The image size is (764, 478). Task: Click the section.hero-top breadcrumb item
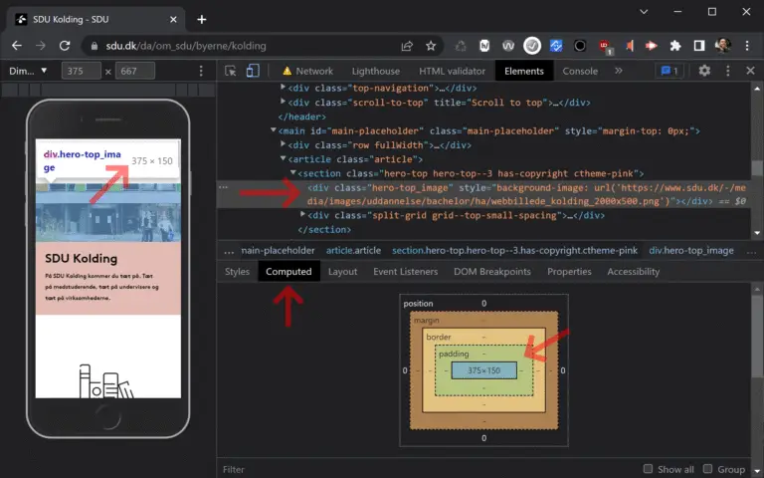pos(514,251)
